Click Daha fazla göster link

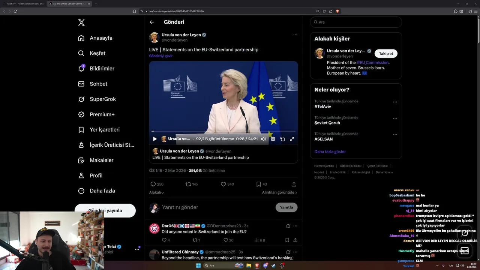[330, 151]
